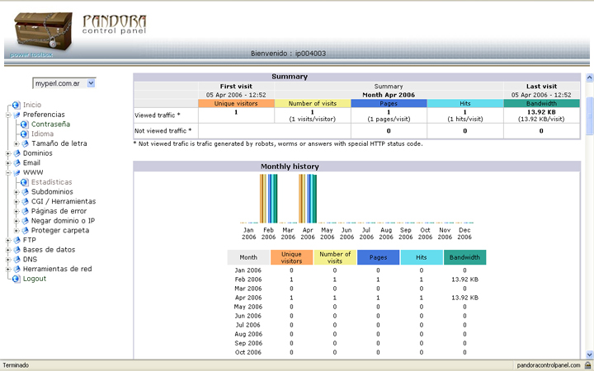Image resolution: width=594 pixels, height=371 pixels.
Task: Click the Contraseña page icon
Action: (x=25, y=124)
